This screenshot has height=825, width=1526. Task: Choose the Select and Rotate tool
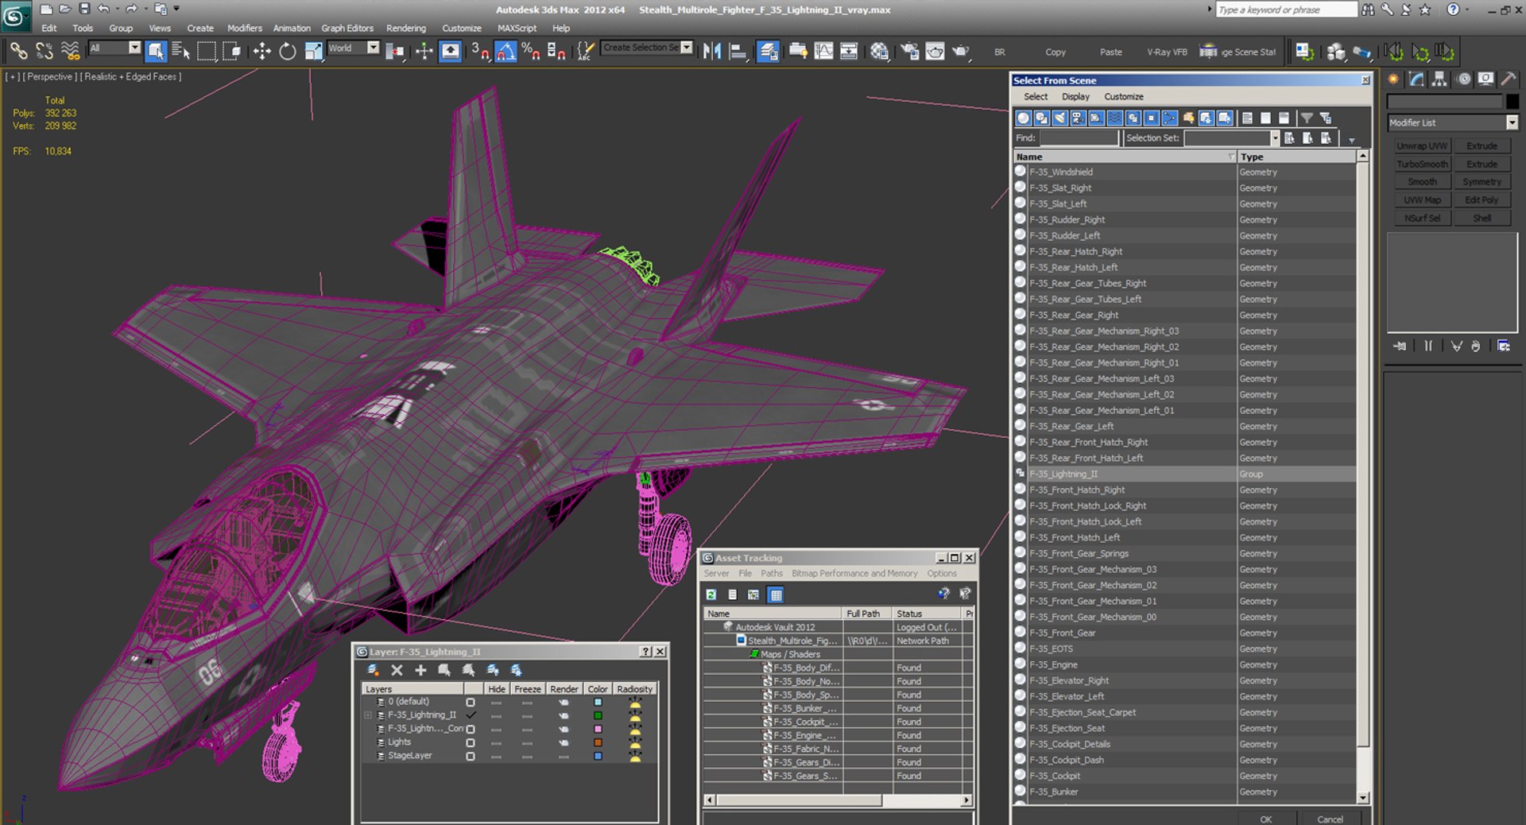(287, 52)
